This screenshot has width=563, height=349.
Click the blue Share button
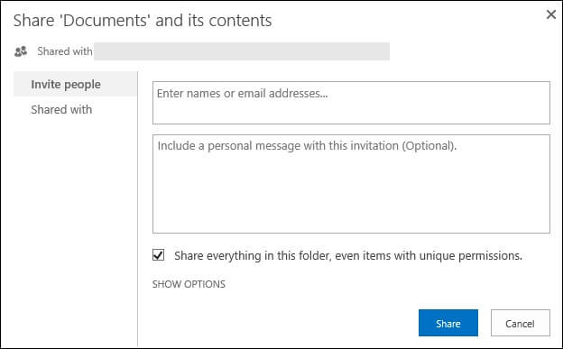[x=448, y=323]
